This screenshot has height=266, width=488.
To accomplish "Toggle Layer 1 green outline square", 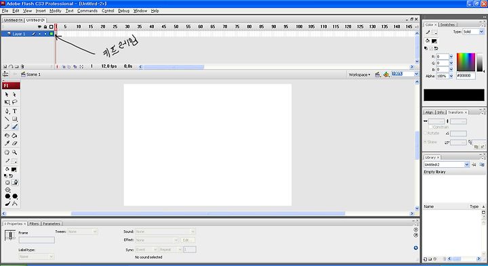I will click(52, 34).
